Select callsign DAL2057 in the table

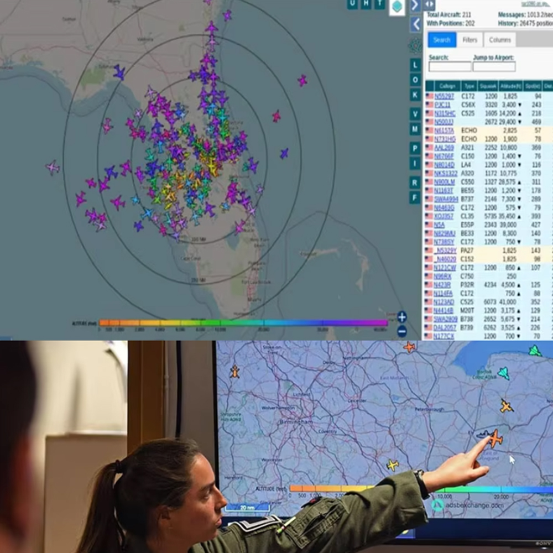point(445,327)
